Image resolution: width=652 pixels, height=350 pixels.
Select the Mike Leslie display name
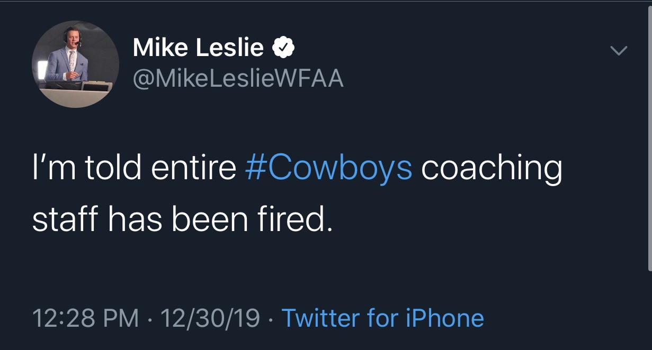(198, 48)
